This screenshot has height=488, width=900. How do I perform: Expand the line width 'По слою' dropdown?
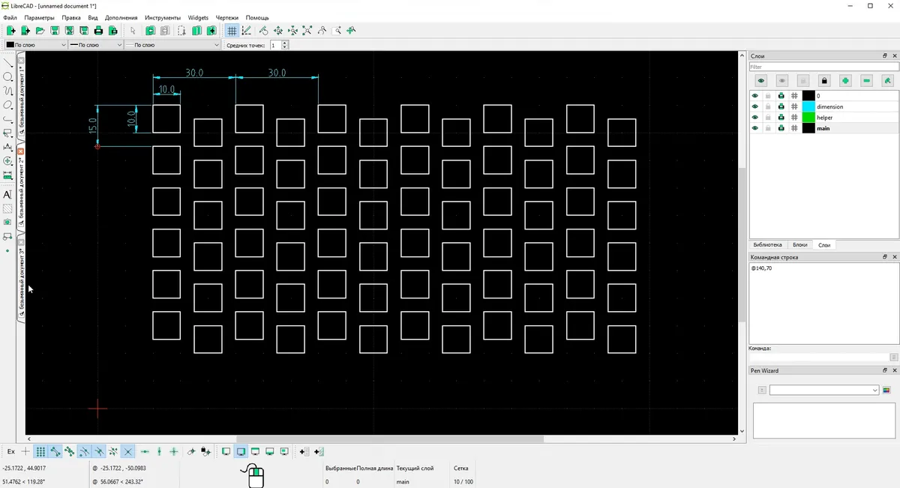pos(94,45)
